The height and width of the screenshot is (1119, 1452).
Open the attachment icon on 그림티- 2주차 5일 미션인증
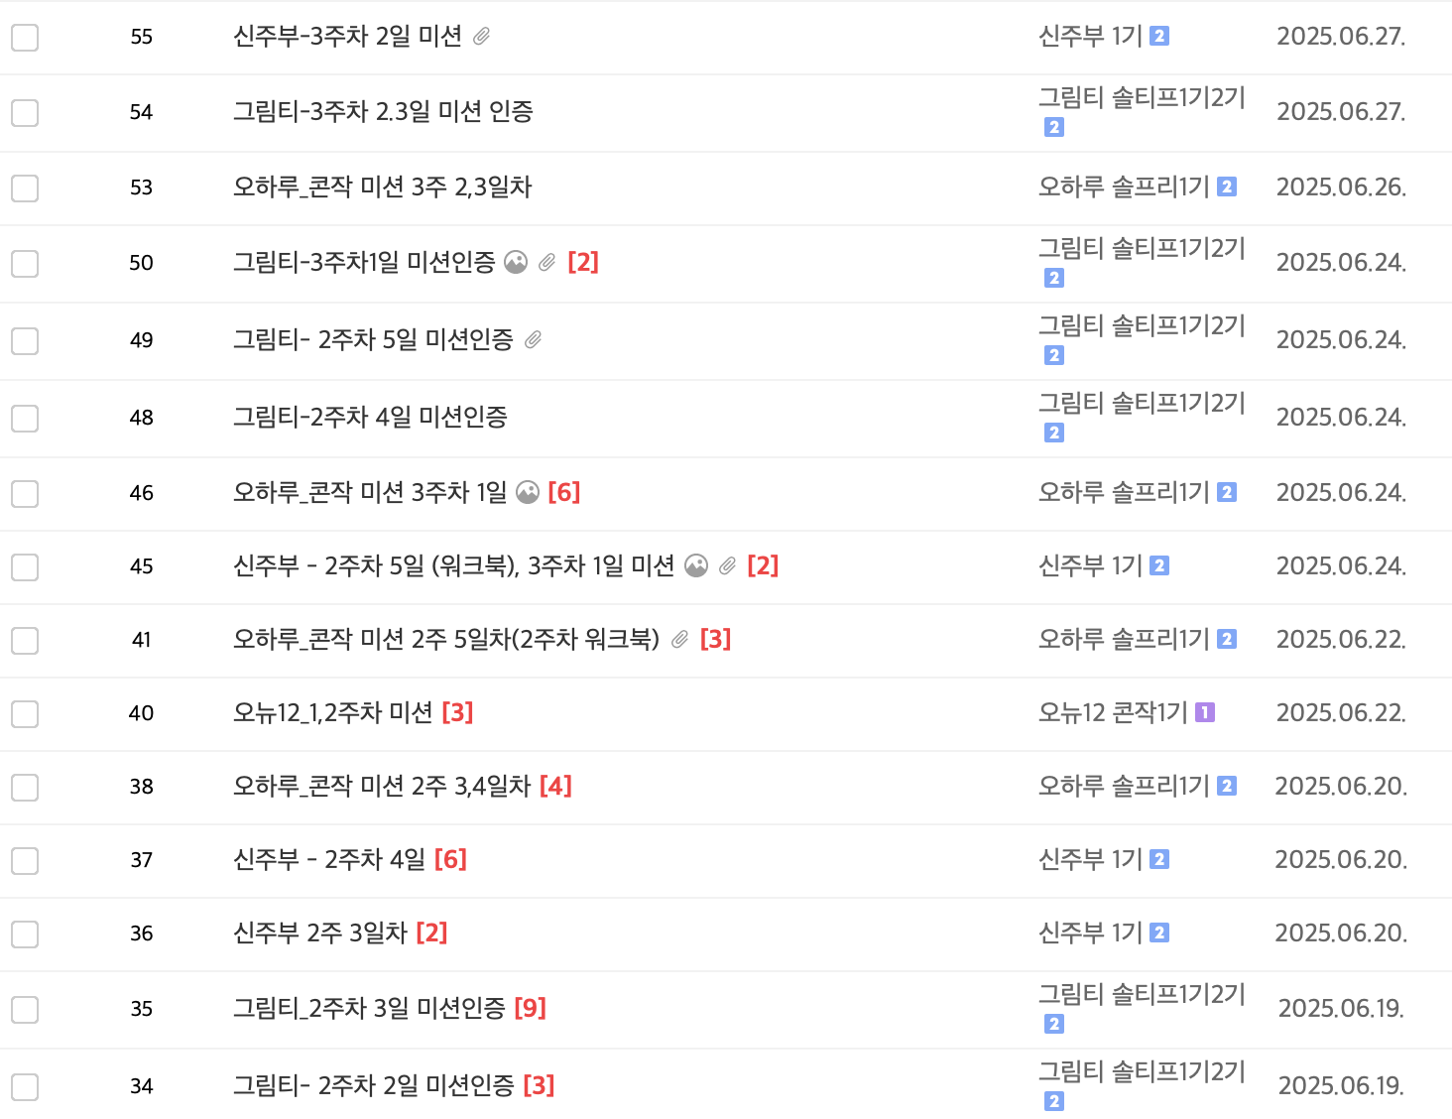click(x=537, y=340)
